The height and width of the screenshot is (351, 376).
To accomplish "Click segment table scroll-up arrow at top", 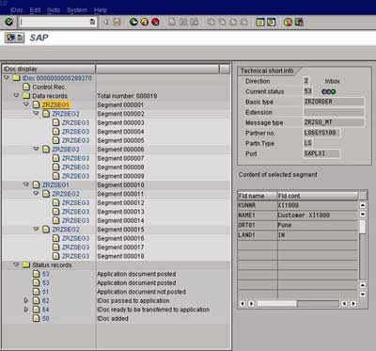I will tap(363, 205).
